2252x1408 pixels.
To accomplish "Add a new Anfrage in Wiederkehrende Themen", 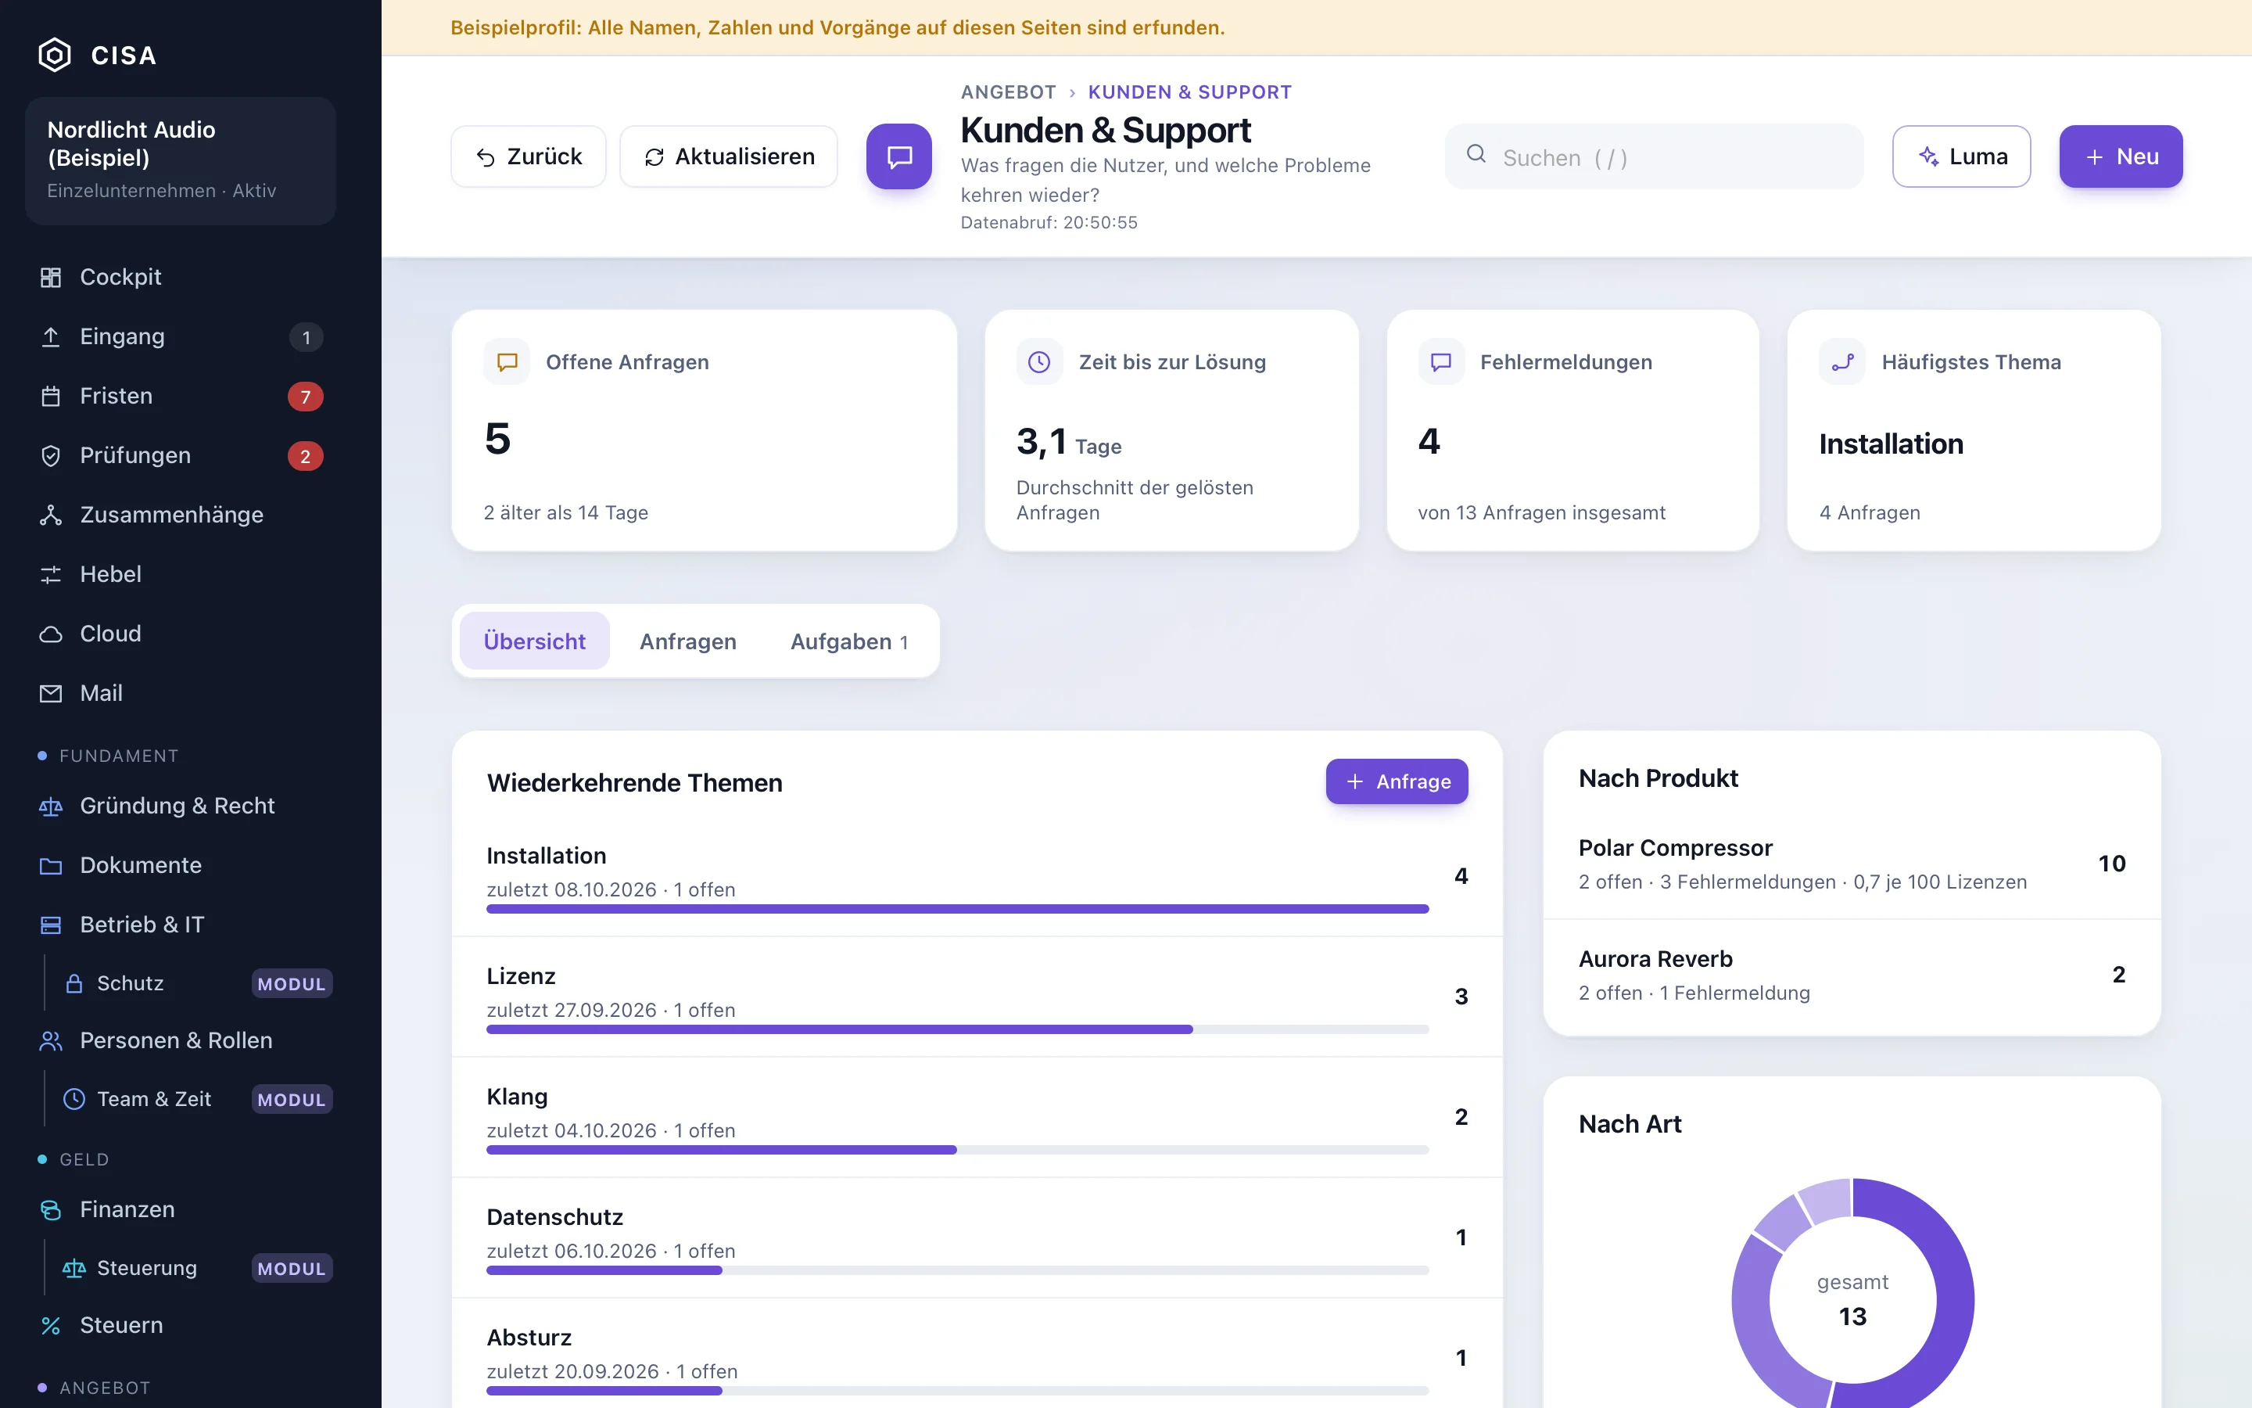I will click(x=1397, y=781).
